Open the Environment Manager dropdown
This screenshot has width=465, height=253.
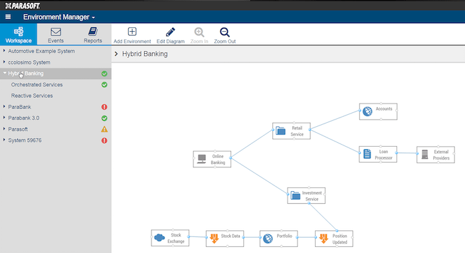pyautogui.click(x=59, y=17)
